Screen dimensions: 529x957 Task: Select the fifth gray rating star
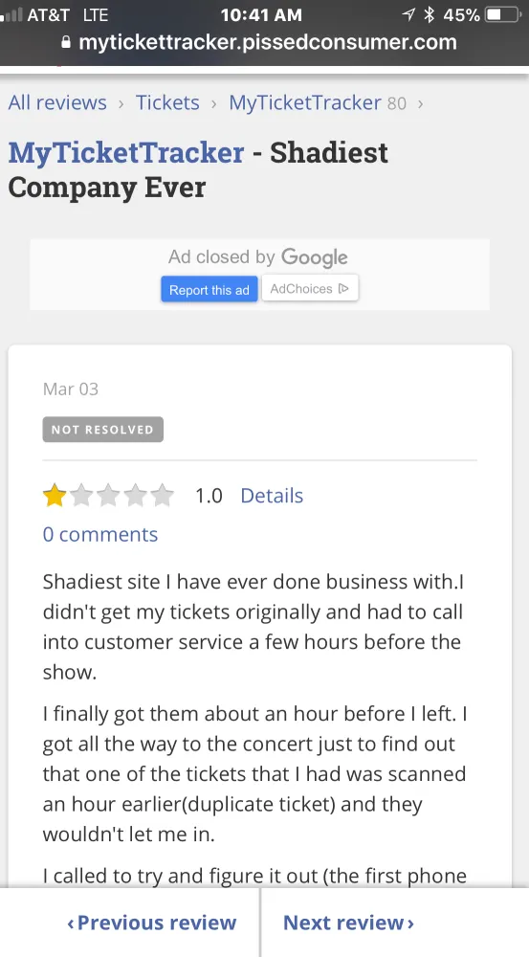coord(162,496)
